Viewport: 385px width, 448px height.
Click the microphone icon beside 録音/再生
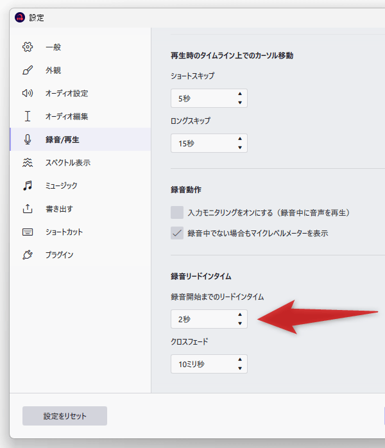point(28,139)
